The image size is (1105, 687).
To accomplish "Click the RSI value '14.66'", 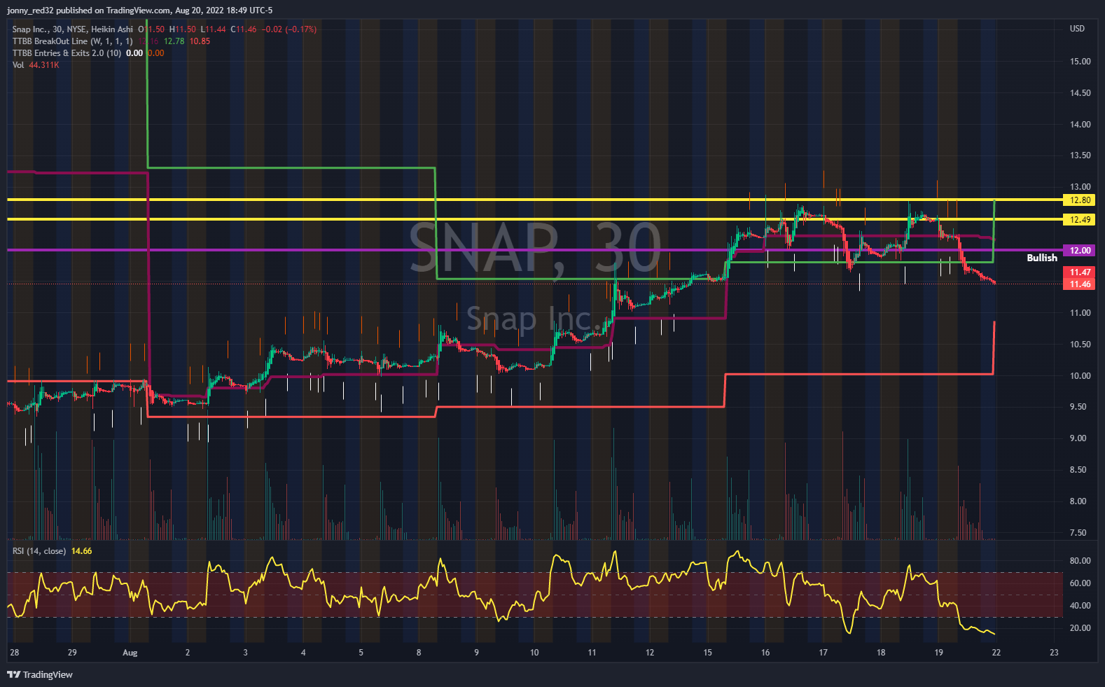I will coord(82,551).
